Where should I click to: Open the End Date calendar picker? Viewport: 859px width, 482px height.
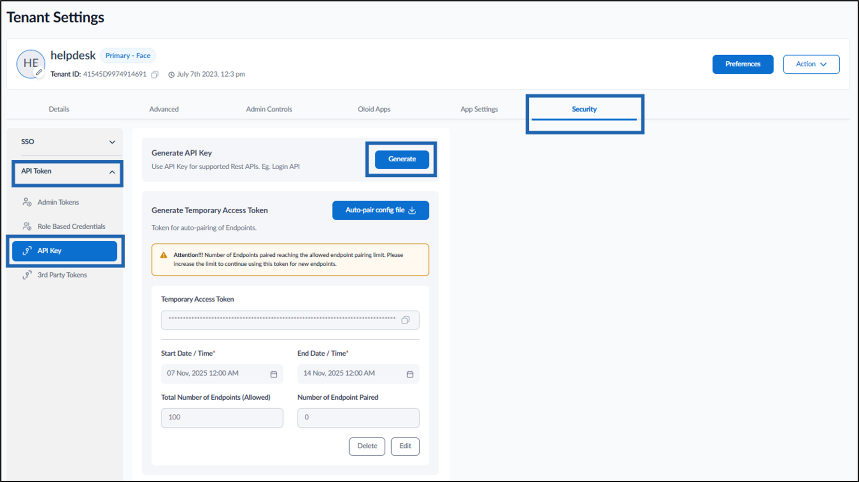pos(410,374)
